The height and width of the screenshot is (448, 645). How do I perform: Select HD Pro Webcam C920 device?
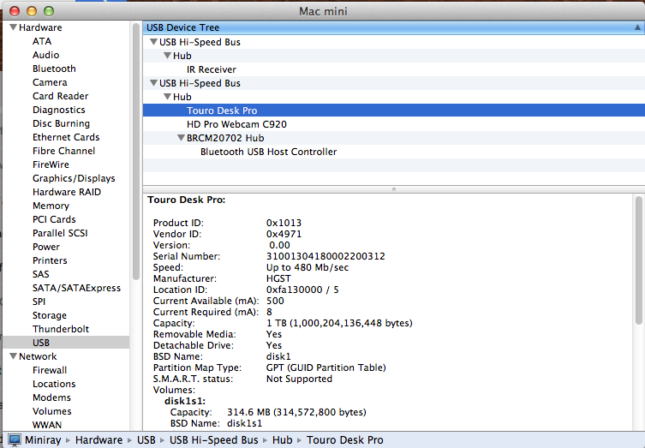(394, 124)
